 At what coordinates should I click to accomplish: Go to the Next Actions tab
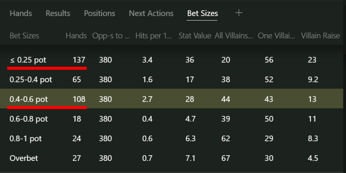tap(151, 13)
